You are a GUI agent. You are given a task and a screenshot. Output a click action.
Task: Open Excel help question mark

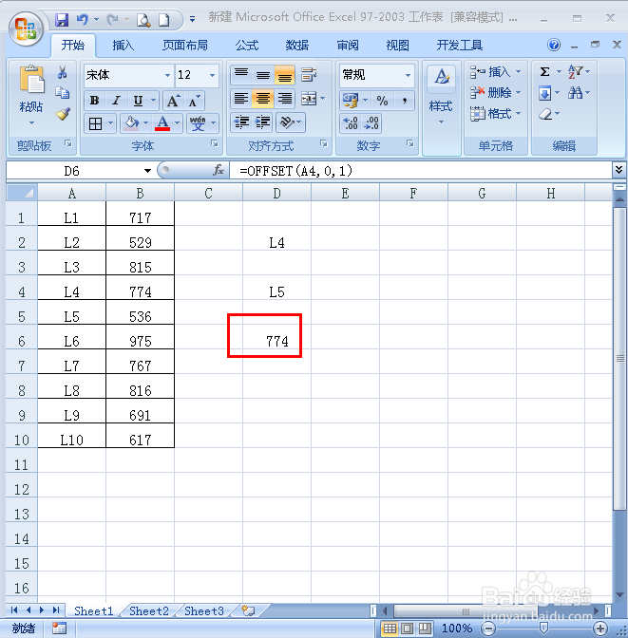click(x=554, y=45)
